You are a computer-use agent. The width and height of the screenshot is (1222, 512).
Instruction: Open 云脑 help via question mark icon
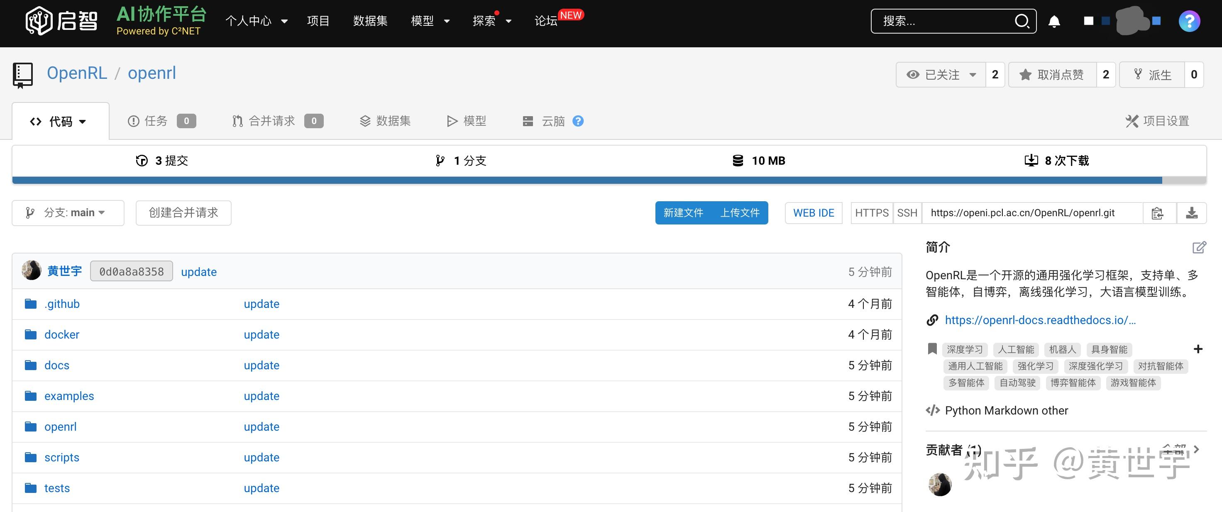pyautogui.click(x=578, y=121)
